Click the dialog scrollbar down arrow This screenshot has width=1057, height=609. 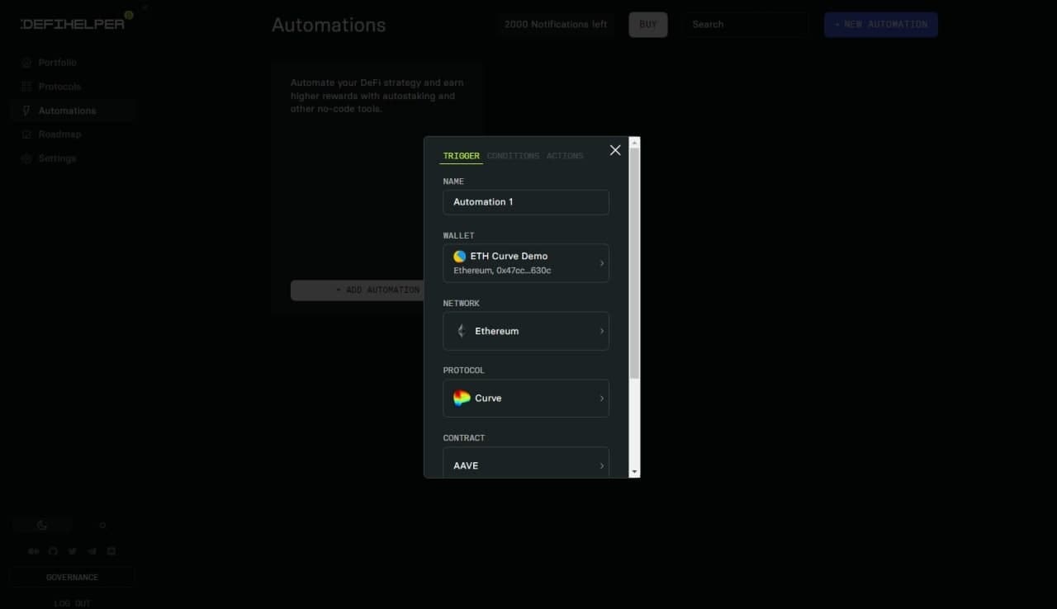coord(634,471)
